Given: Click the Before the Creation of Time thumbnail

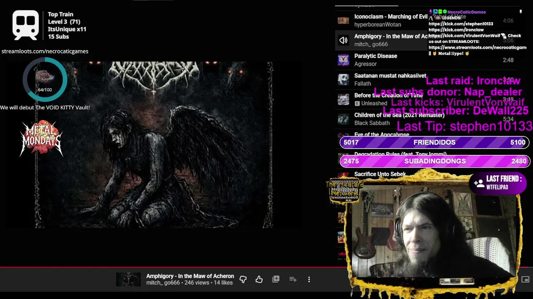Looking at the screenshot, I should (343, 99).
